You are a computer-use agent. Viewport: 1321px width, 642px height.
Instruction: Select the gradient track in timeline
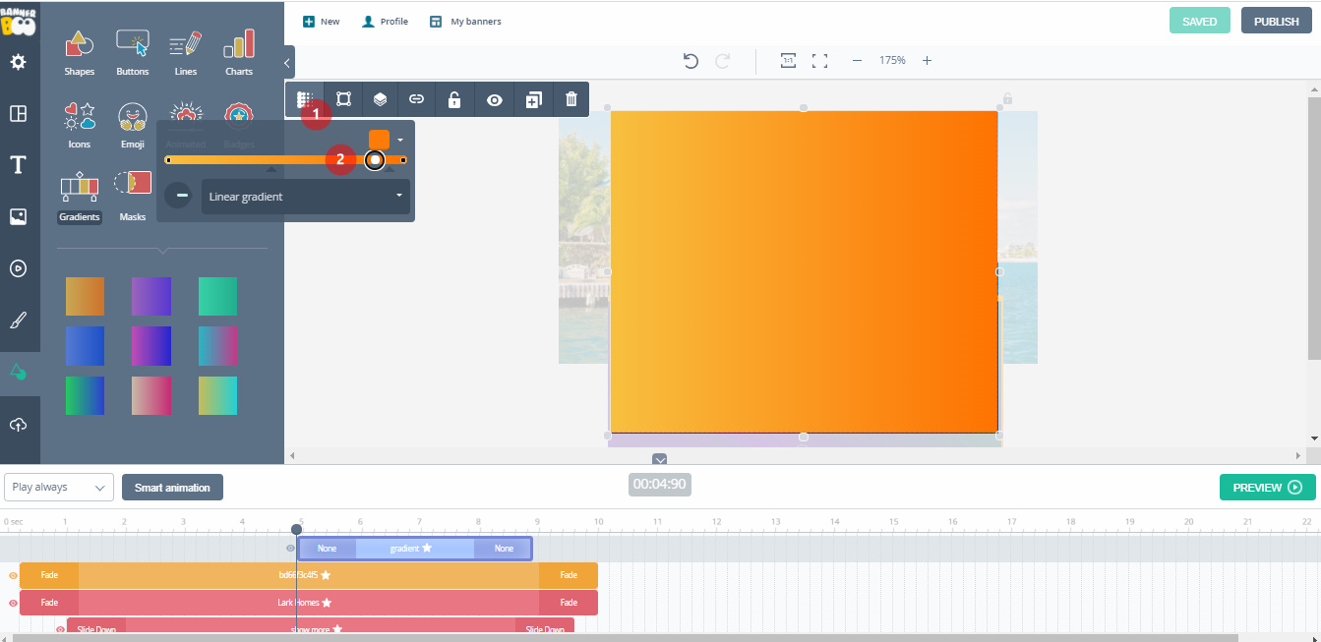click(x=414, y=549)
